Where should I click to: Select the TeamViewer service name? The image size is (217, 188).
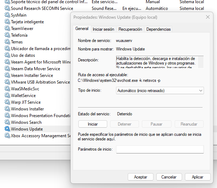pyautogui.click(x=22, y=29)
